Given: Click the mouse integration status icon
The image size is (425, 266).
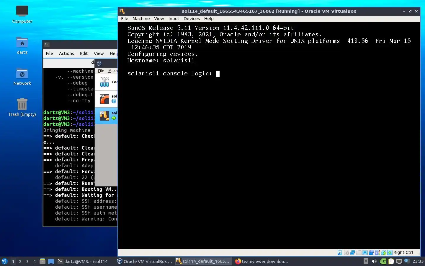Looking at the screenshot, I should 384,253.
